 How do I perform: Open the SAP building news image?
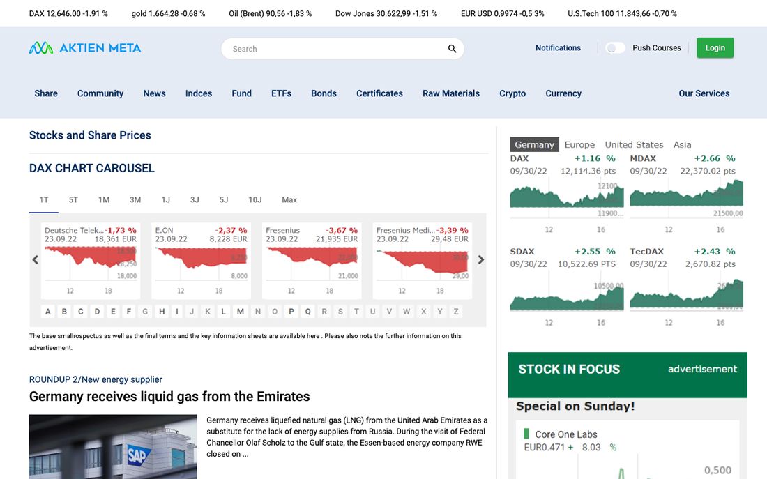pos(113,447)
